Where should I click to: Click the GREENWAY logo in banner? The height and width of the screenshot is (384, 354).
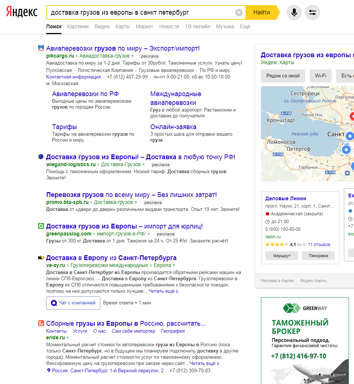305,308
